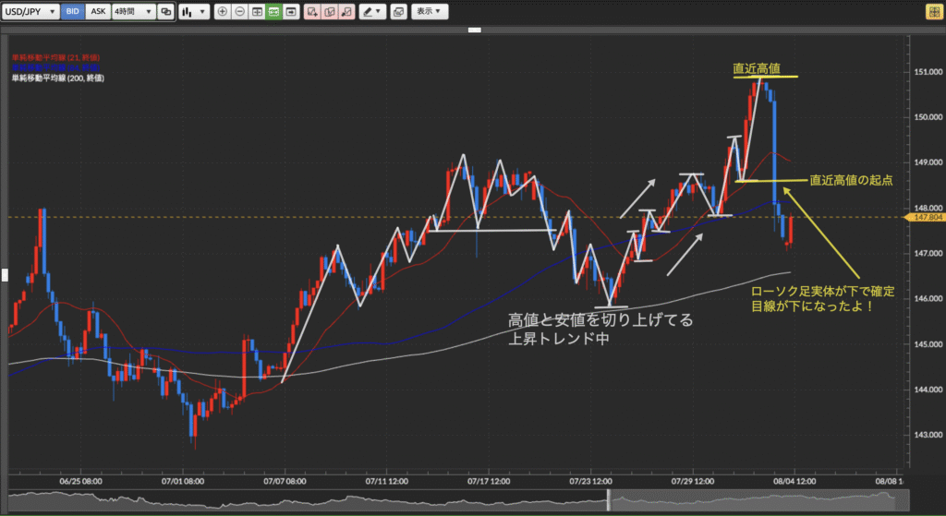Image resolution: width=946 pixels, height=516 pixels.
Task: Click the add indicator icon in pink group
Action: pos(312,11)
